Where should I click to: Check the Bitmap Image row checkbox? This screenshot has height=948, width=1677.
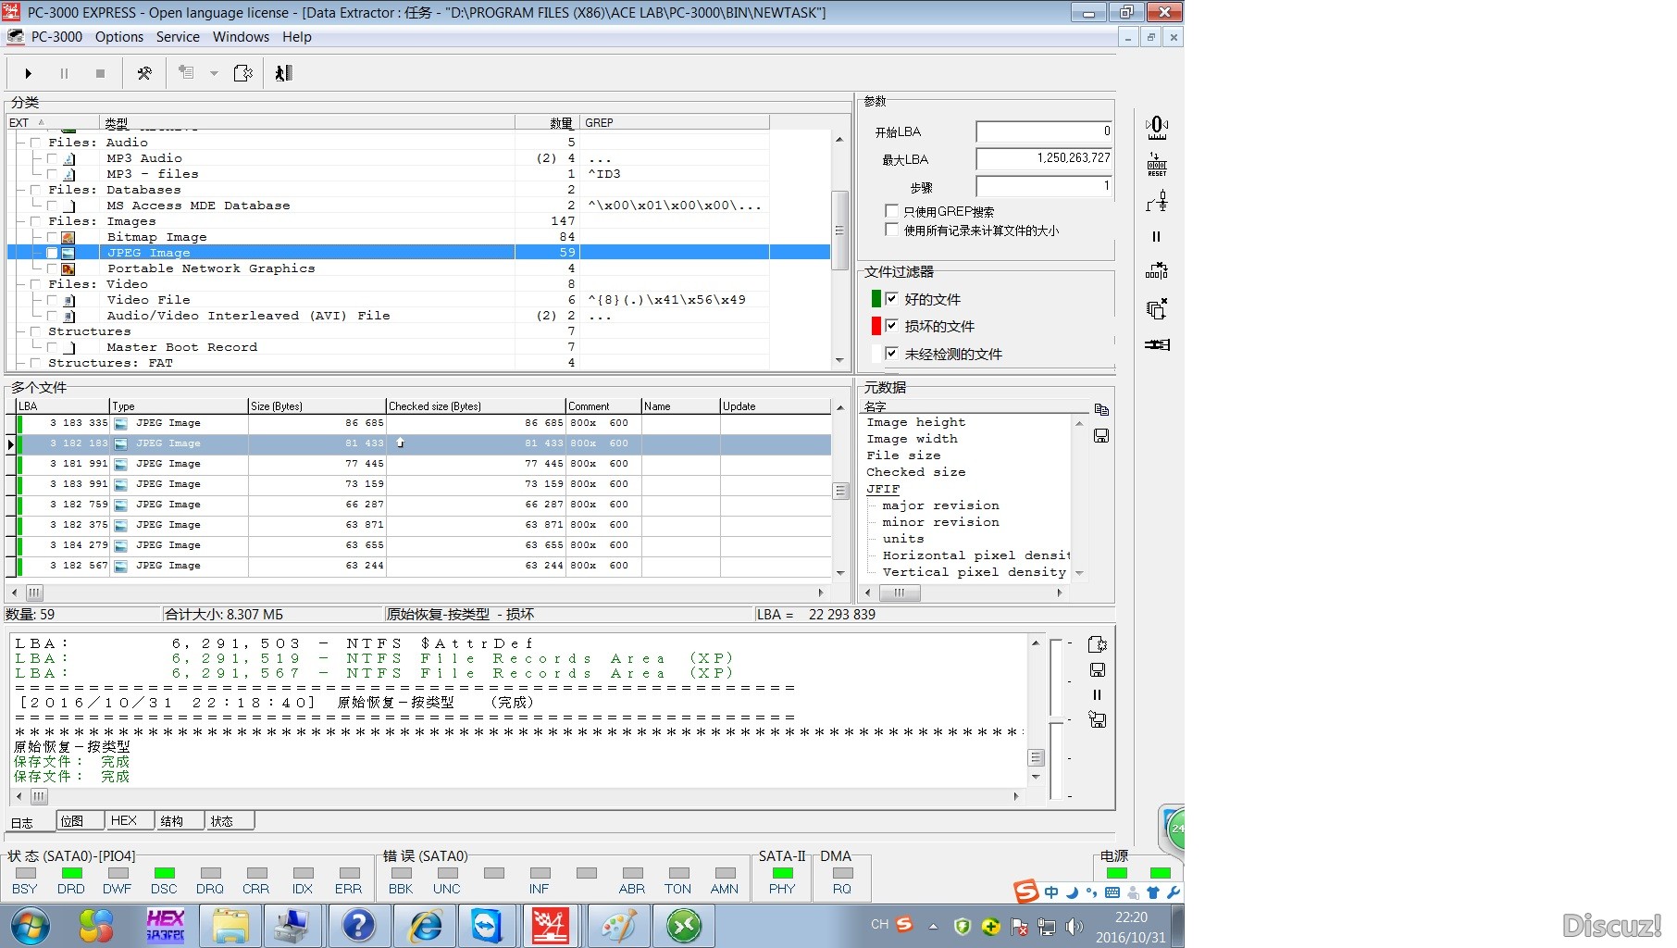coord(53,238)
